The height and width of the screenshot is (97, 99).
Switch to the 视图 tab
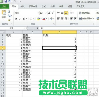click(x=70, y=6)
